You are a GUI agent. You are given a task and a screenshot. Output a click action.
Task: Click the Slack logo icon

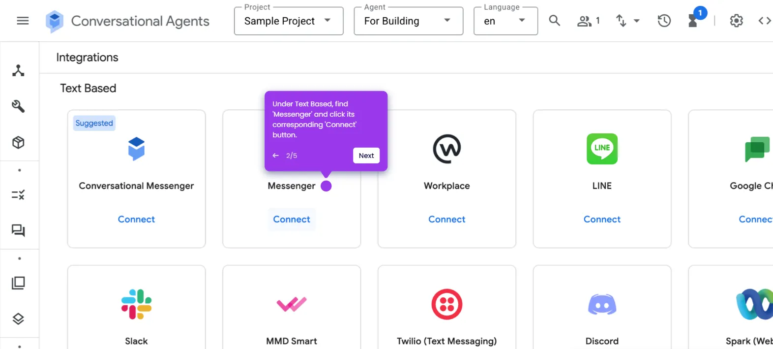[136, 304]
